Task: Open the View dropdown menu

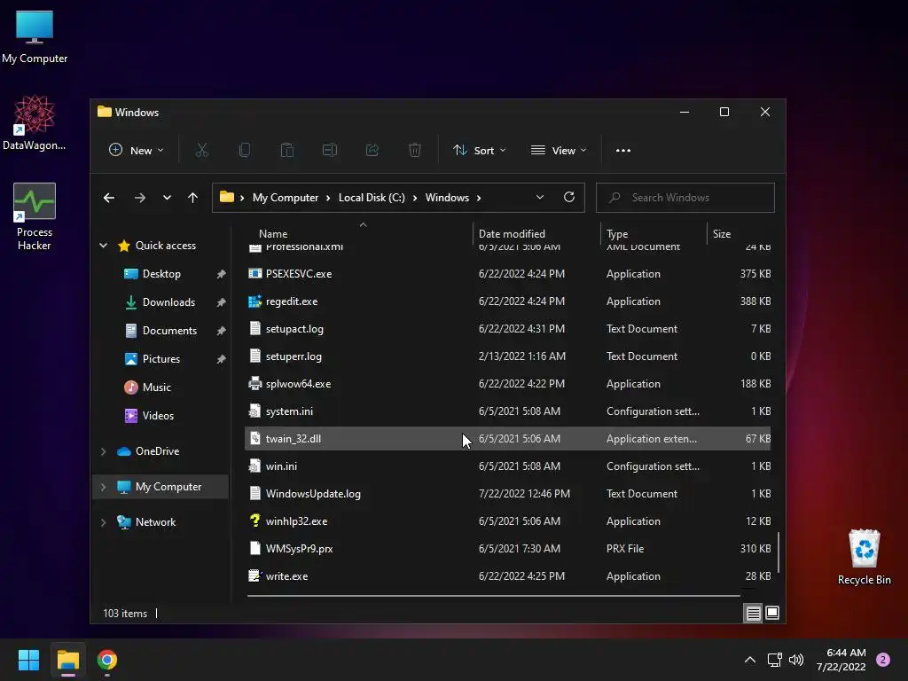Action: pos(559,151)
